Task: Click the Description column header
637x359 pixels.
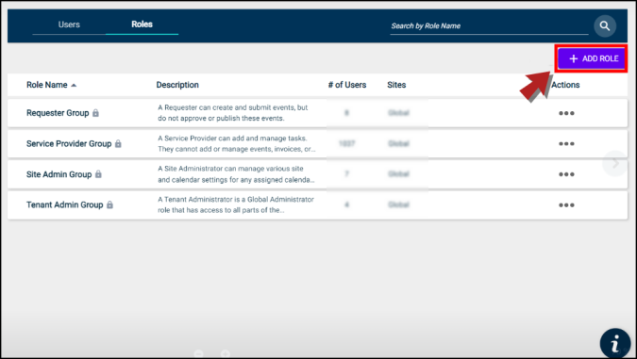Action: 177,85
